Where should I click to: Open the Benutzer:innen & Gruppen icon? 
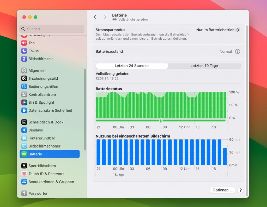(x=24, y=182)
